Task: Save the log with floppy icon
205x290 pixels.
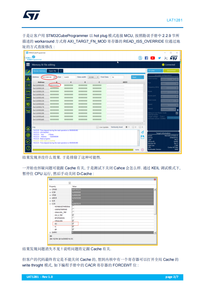Action: (142, 137)
